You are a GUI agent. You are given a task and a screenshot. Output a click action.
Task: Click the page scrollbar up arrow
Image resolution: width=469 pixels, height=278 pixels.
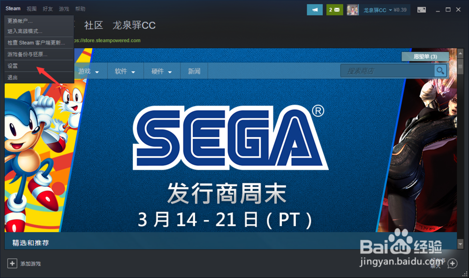pyautogui.click(x=461, y=53)
